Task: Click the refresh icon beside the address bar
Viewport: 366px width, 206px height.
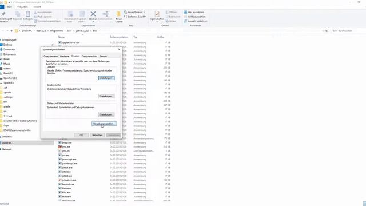Action: 327,31
